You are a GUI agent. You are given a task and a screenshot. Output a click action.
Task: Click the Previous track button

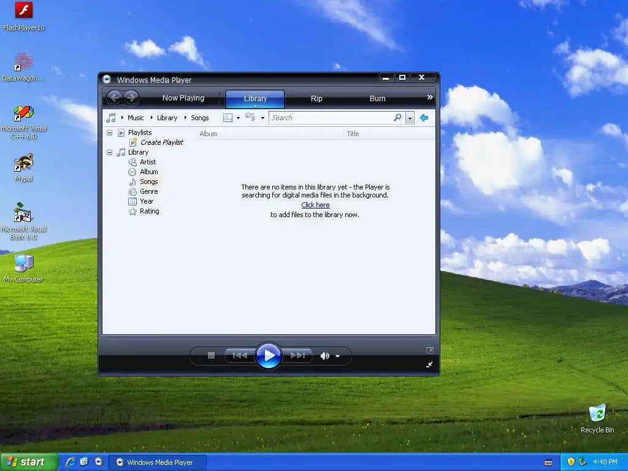[x=240, y=355]
